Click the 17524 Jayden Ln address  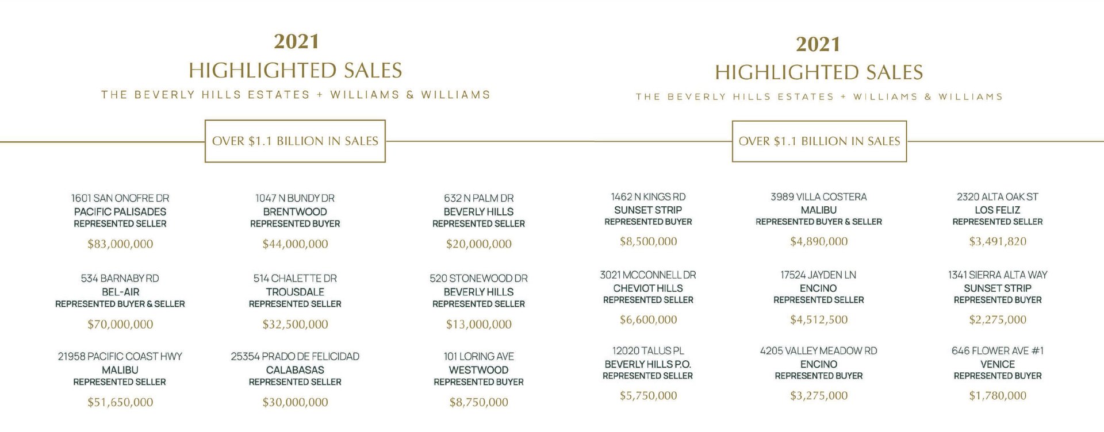[818, 275]
